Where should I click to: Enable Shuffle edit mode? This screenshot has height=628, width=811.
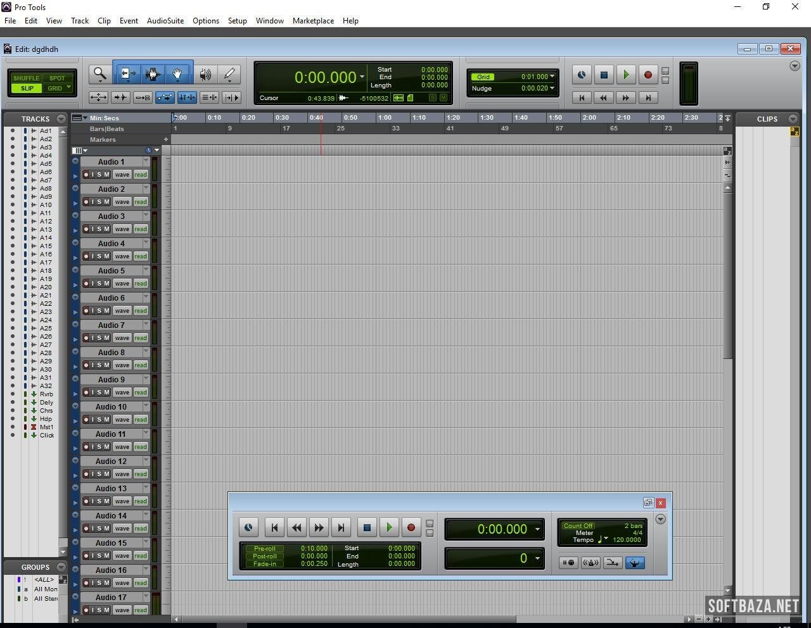(26, 78)
